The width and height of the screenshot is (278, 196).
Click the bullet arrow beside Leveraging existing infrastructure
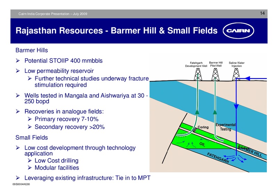(18, 178)
